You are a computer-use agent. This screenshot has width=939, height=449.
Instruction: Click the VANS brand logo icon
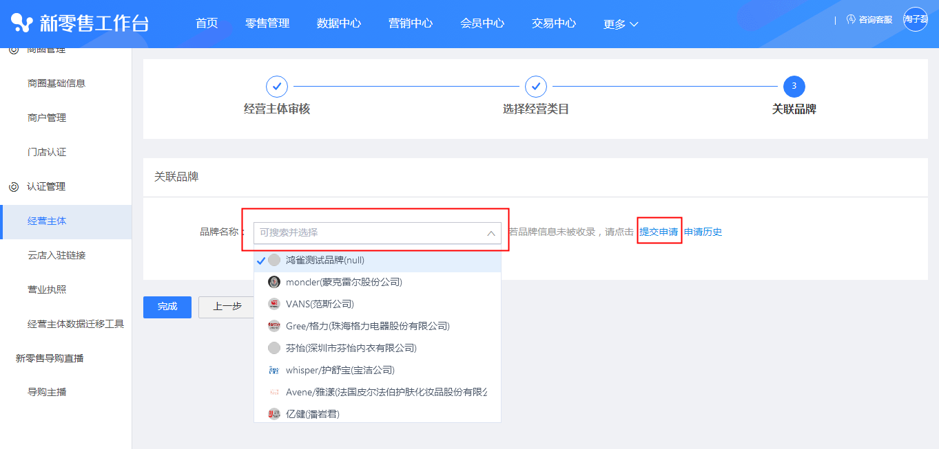[x=274, y=304]
